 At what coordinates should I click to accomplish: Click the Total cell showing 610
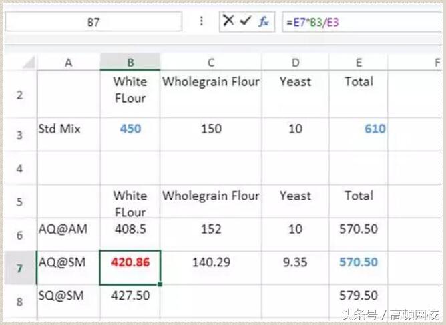coord(359,134)
